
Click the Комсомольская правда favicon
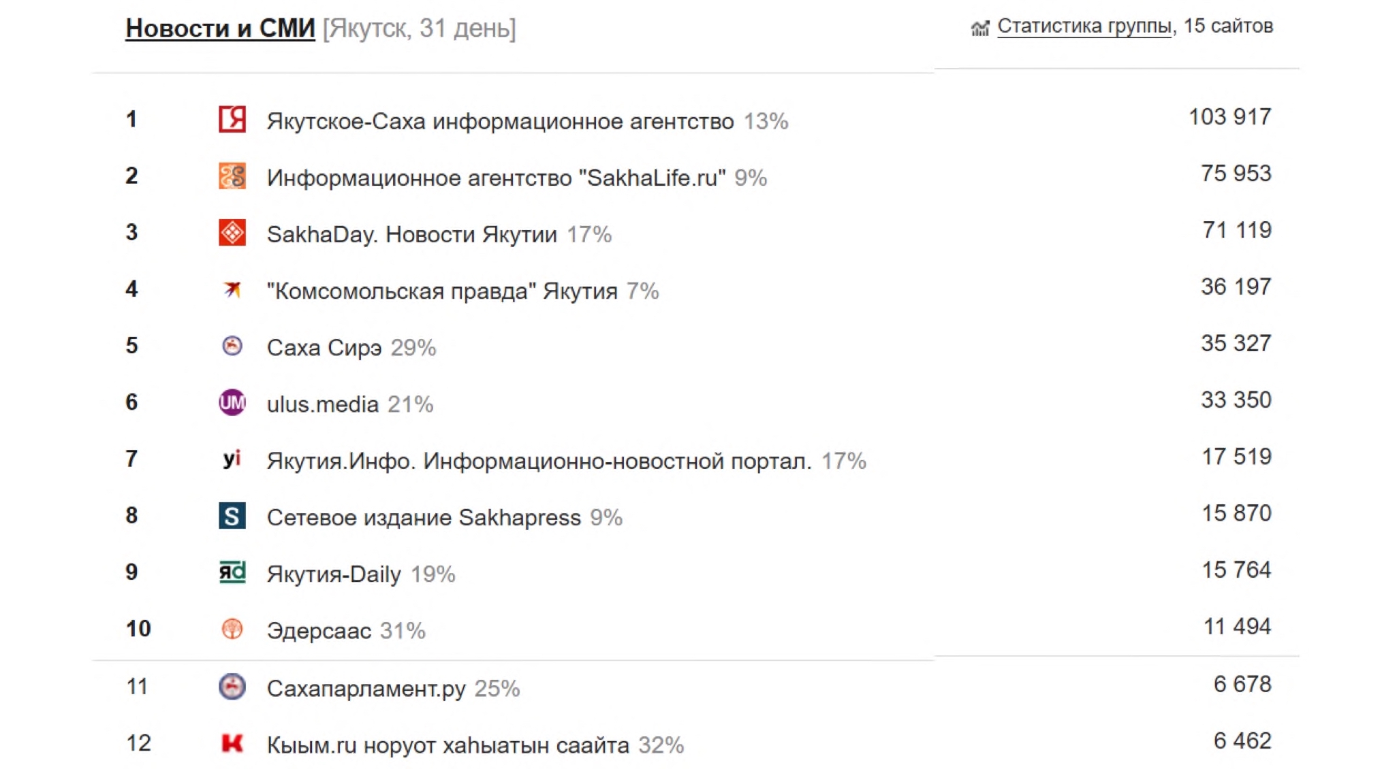coord(232,289)
